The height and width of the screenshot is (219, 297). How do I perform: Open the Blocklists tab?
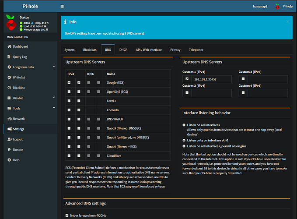90,49
